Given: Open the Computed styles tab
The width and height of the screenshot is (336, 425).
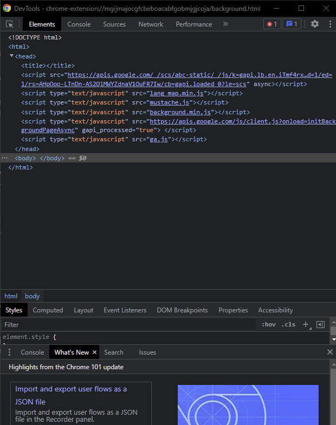Looking at the screenshot, I should [x=48, y=310].
